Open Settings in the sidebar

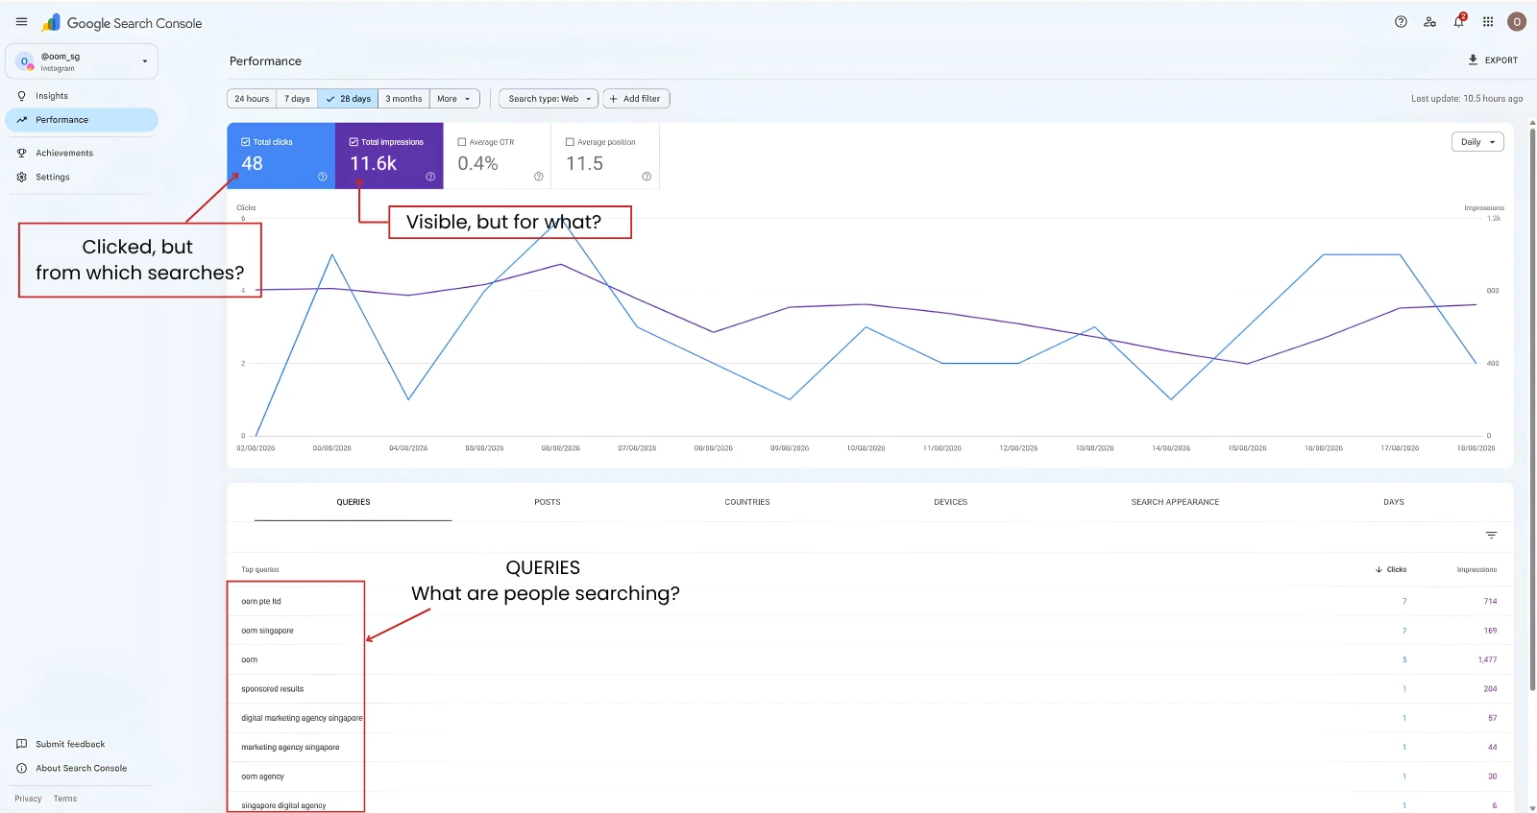(x=82, y=177)
